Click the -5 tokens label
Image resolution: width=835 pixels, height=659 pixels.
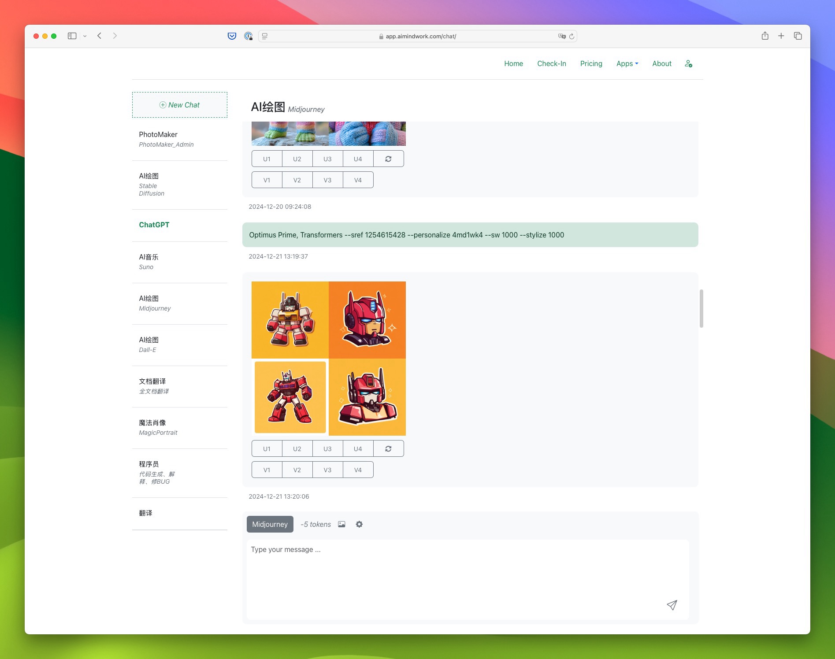click(315, 524)
